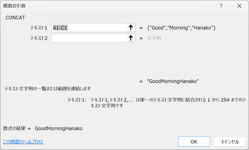Click the quoted "GoodMorningHanako" preview value
The image size is (249, 150).
click(173, 81)
